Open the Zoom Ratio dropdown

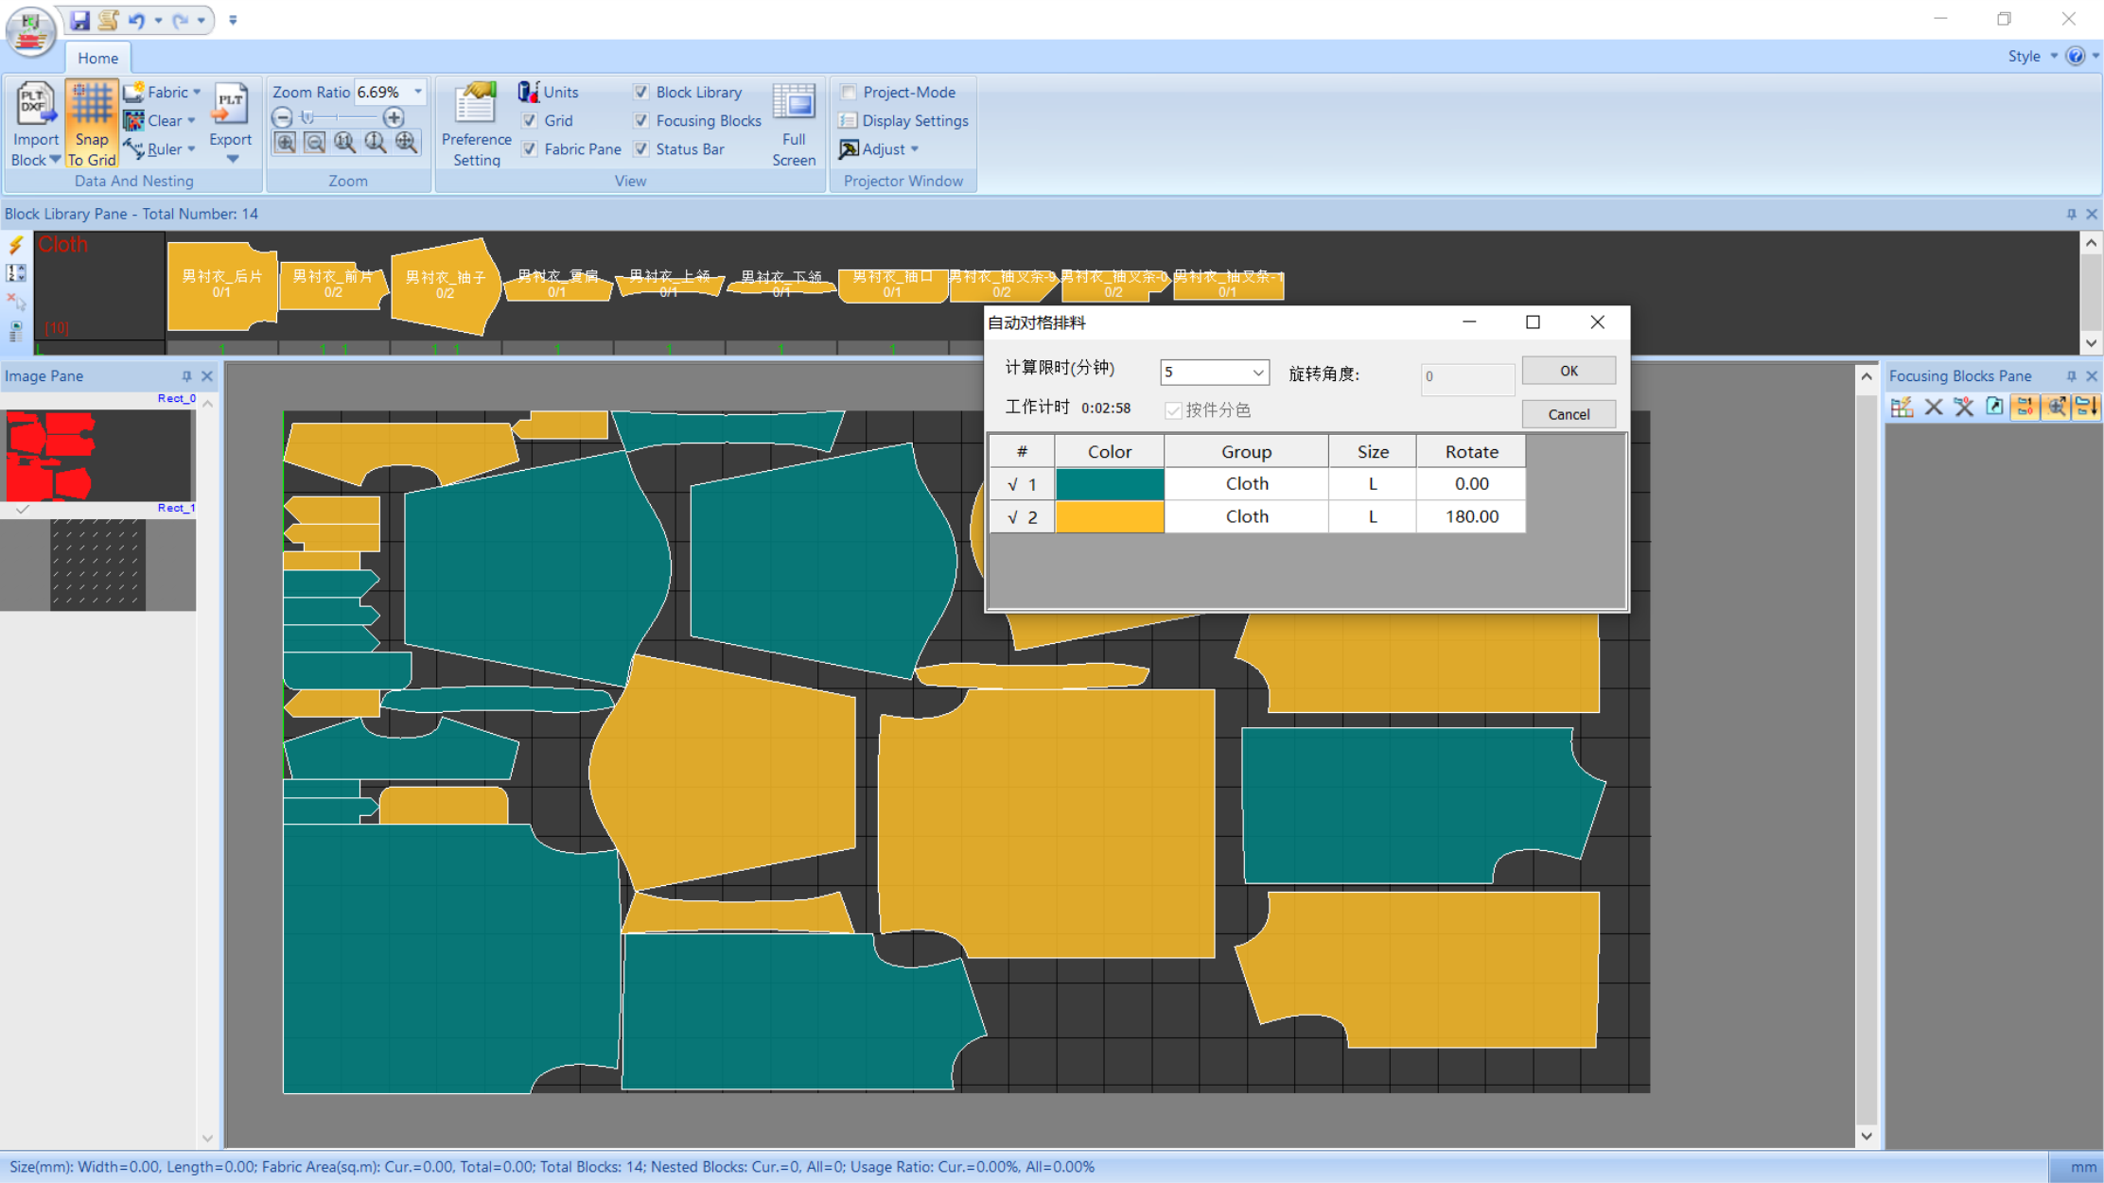pyautogui.click(x=417, y=92)
